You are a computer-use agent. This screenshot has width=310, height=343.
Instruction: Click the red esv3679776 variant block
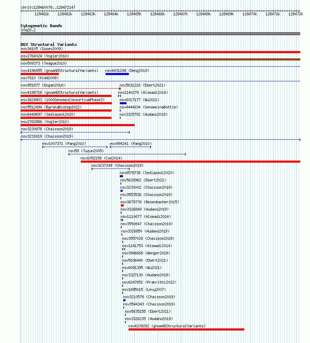[x=122, y=205]
